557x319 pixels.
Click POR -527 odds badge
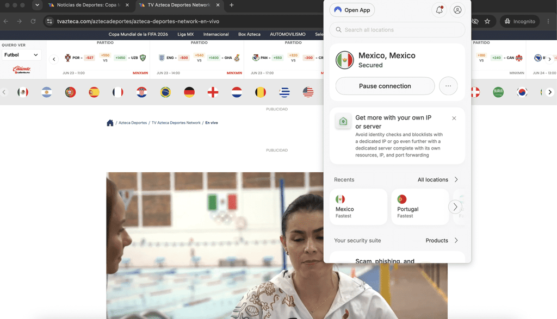(x=89, y=58)
